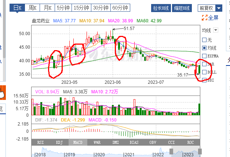Select the 无 indicator checkbox

pos(204,40)
